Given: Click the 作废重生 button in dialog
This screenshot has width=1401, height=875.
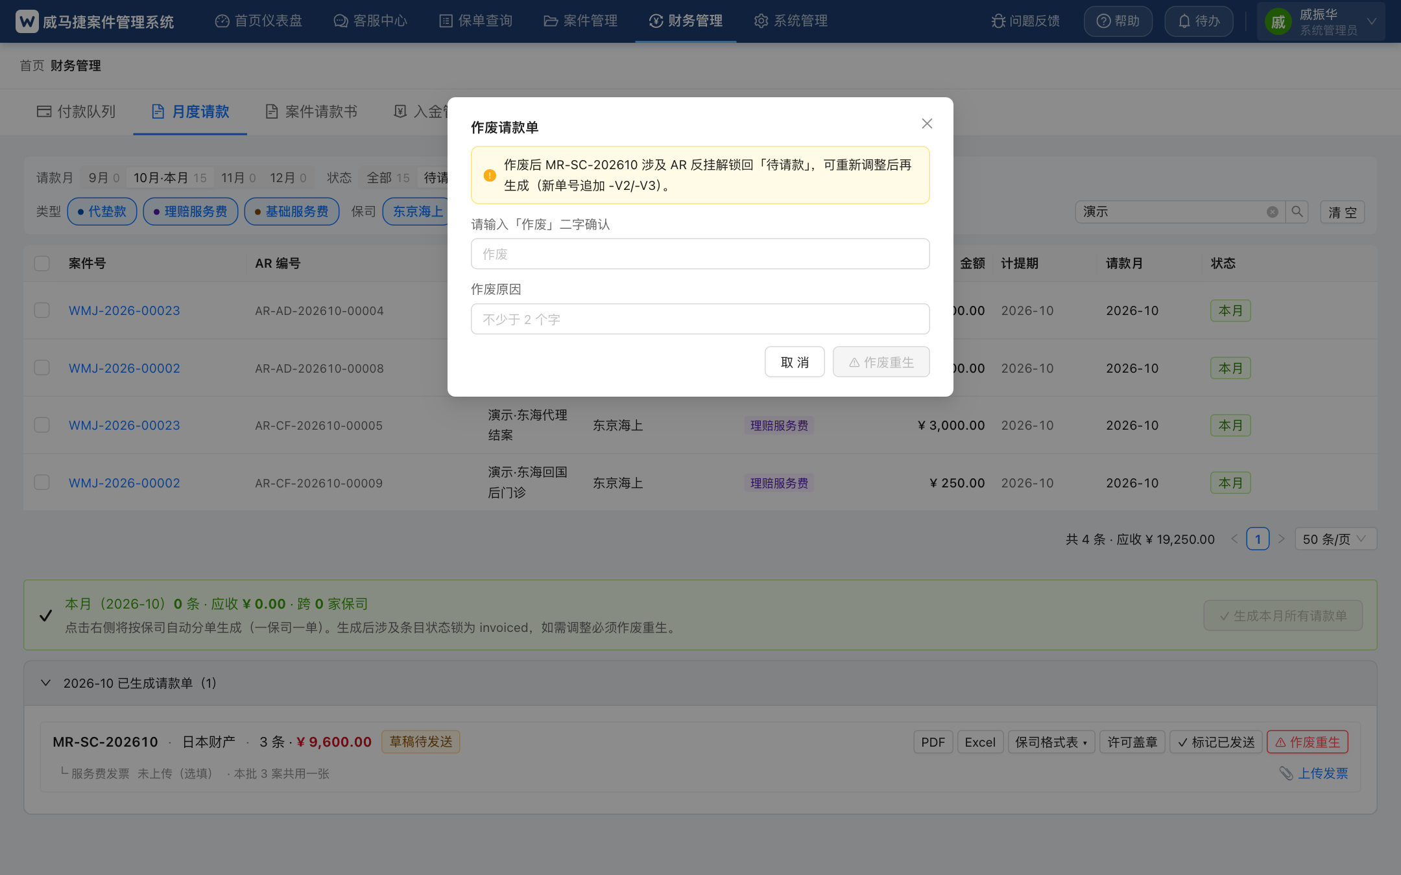Looking at the screenshot, I should tap(881, 362).
